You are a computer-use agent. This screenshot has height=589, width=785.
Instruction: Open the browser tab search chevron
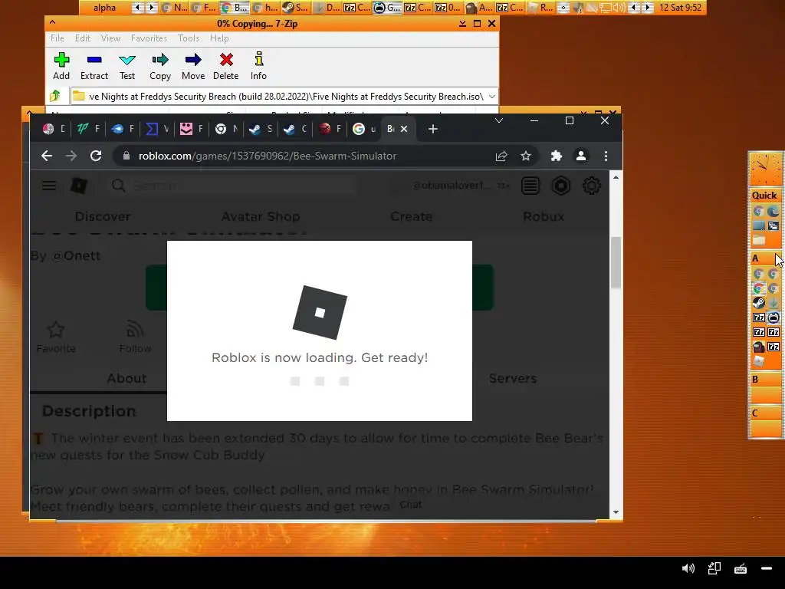click(498, 120)
